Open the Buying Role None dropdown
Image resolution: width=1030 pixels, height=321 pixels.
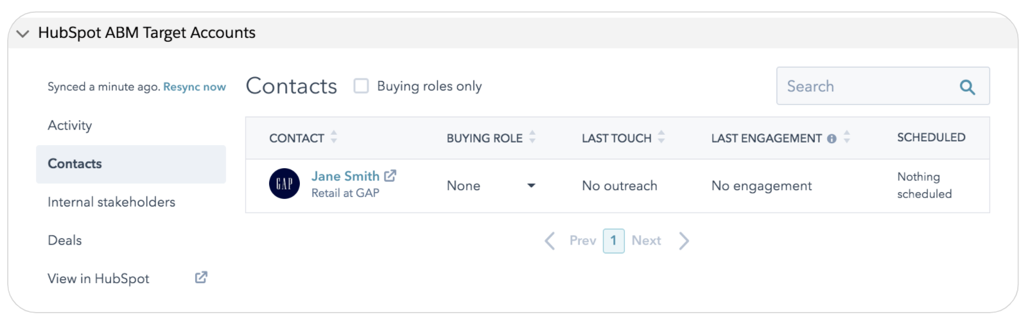(x=531, y=186)
